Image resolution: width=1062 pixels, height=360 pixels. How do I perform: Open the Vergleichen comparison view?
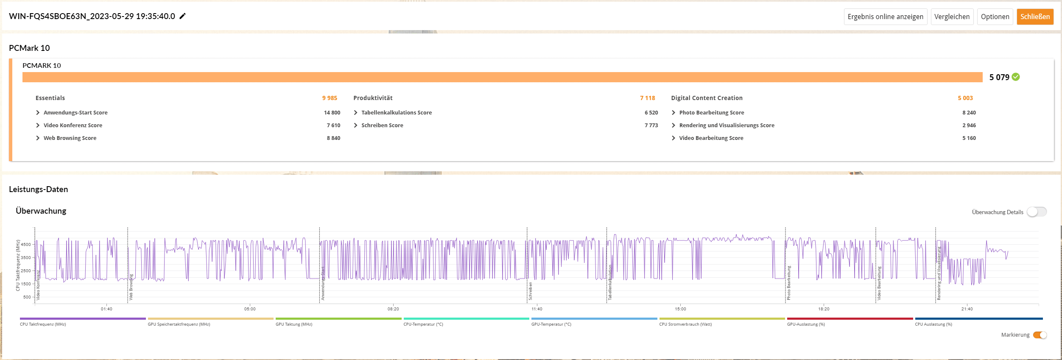(x=952, y=17)
